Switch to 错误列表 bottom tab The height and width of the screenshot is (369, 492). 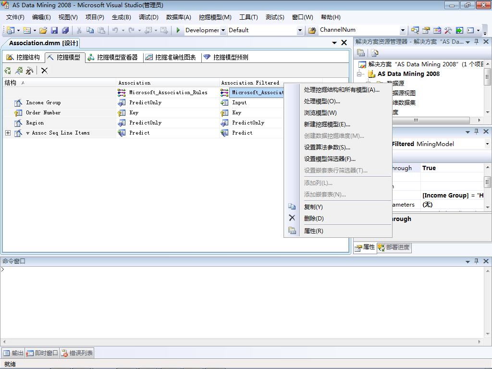(x=77, y=353)
